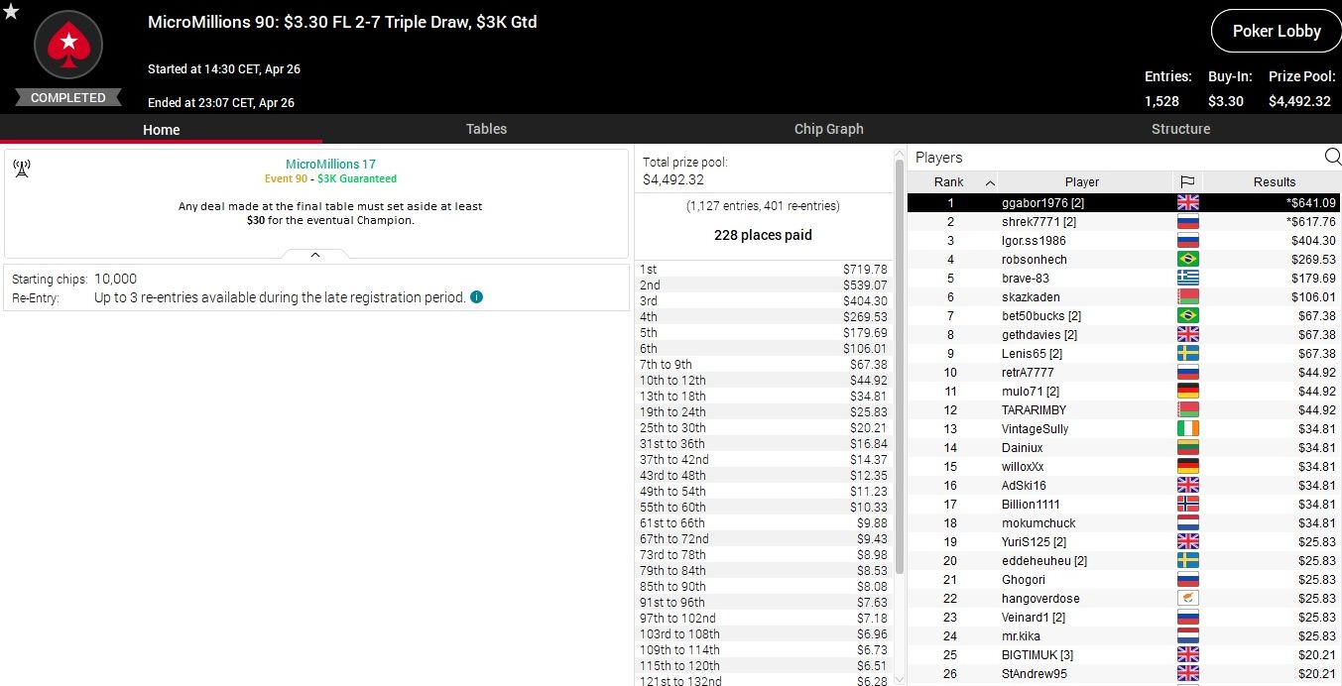This screenshot has height=686, width=1342.
Task: Select player shrek7771 row
Action: (x=1038, y=222)
